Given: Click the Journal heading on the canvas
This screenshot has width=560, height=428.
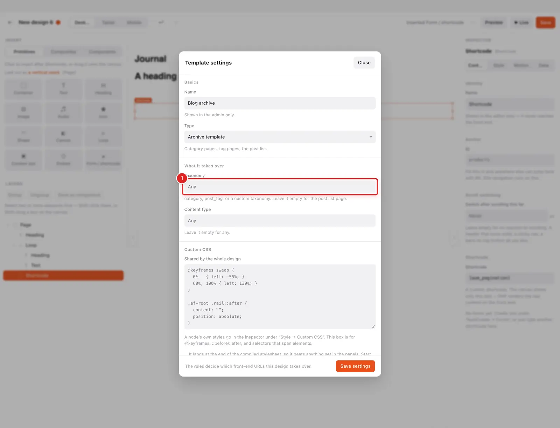Looking at the screenshot, I should click(x=151, y=59).
